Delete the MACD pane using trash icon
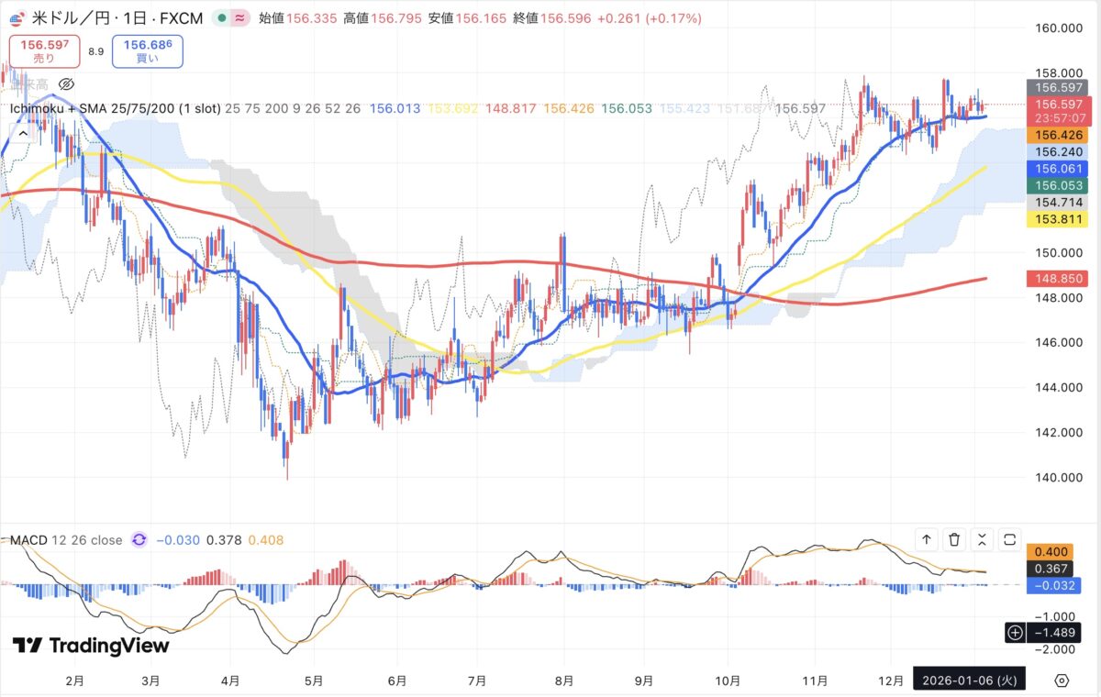 pyautogui.click(x=954, y=539)
